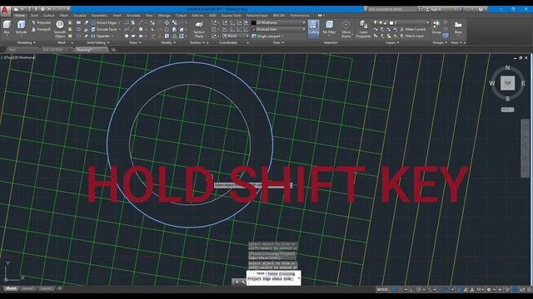Expand the Modeling panel
The height and width of the screenshot is (299, 533).
26,42
